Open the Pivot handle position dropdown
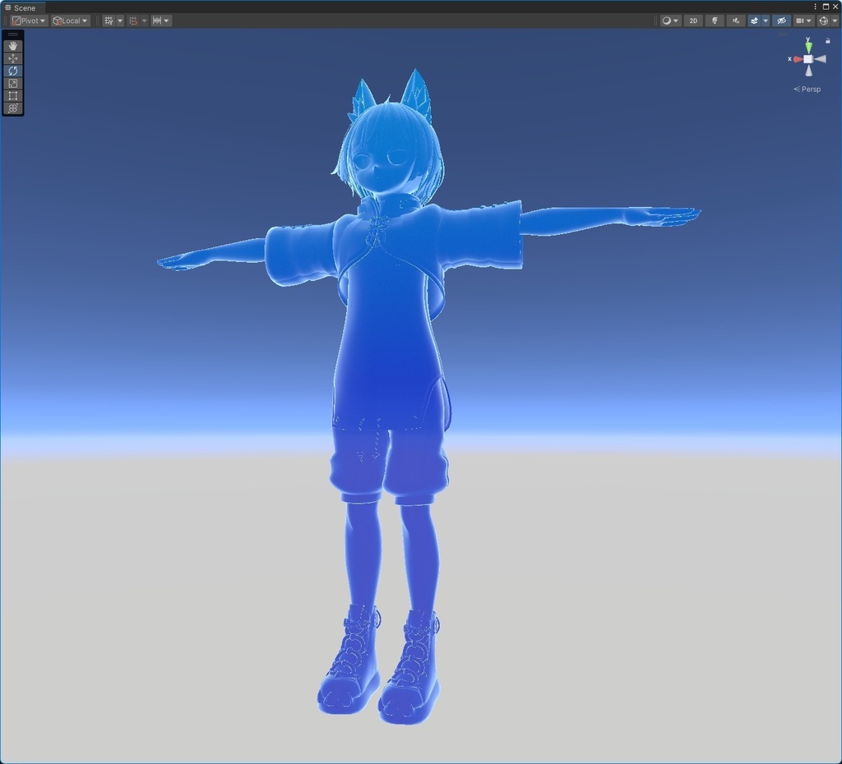842x764 pixels. point(27,21)
